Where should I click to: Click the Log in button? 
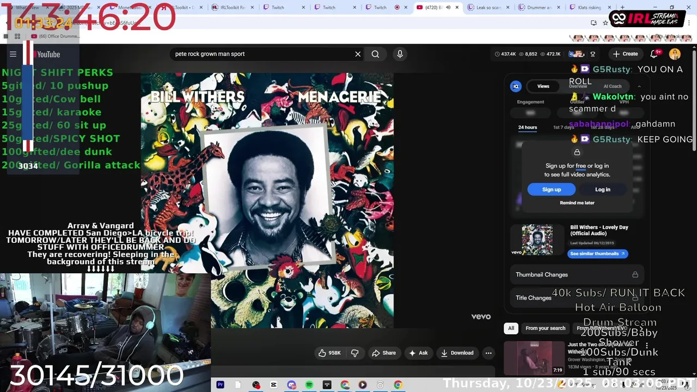603,189
